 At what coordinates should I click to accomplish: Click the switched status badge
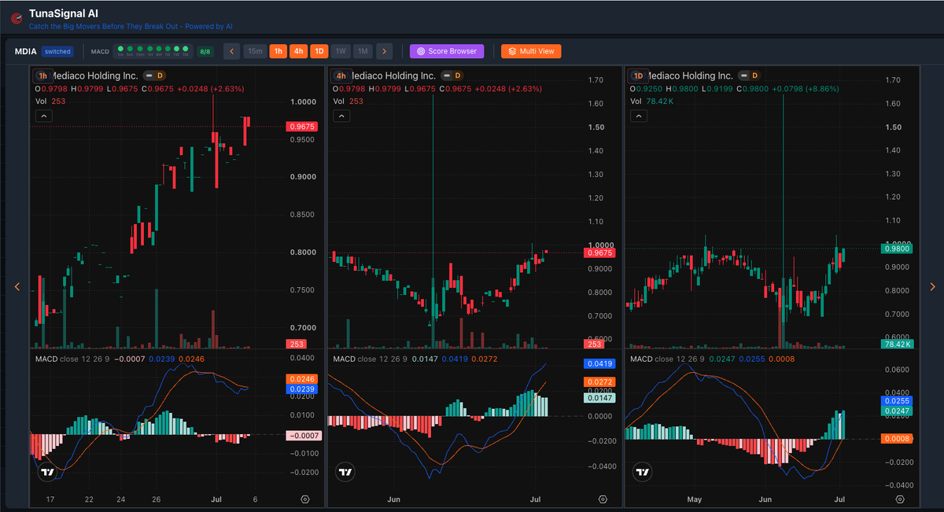point(57,51)
